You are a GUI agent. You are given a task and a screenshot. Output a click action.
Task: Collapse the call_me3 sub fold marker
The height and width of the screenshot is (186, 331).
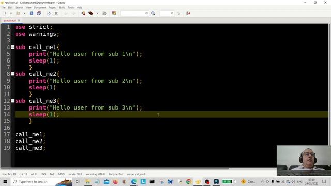coord(13,101)
